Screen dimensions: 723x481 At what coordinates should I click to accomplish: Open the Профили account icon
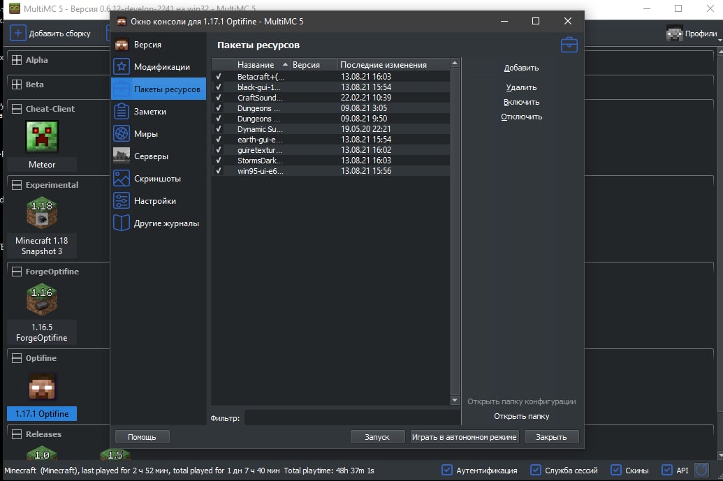[x=675, y=34]
